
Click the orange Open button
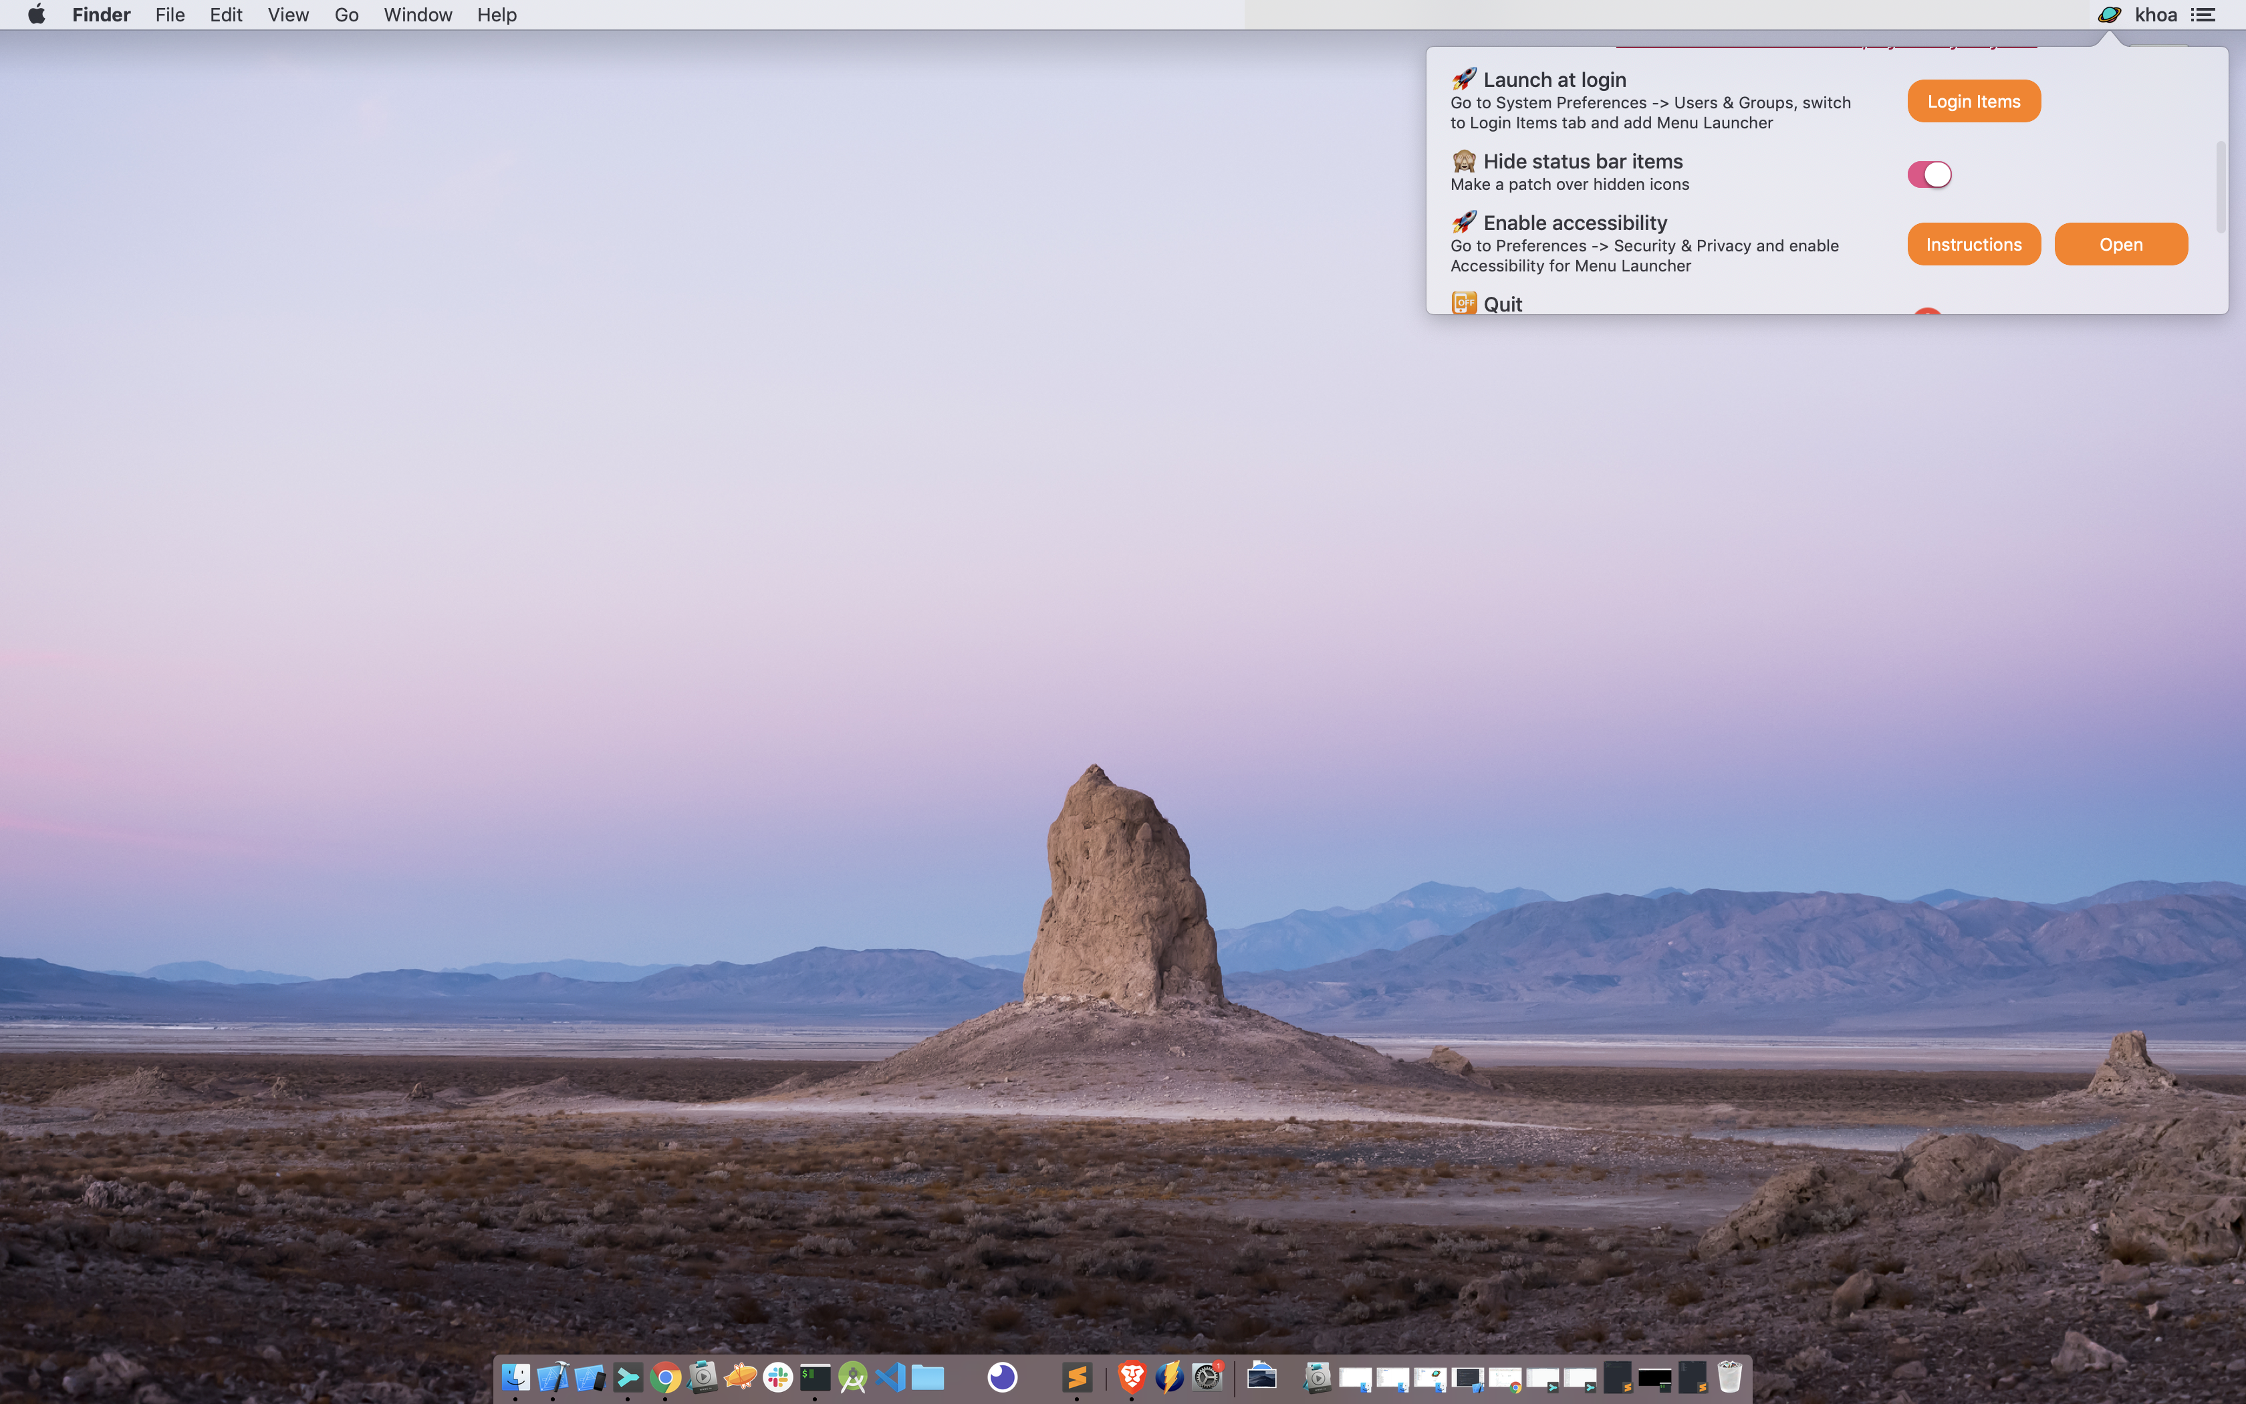2121,244
